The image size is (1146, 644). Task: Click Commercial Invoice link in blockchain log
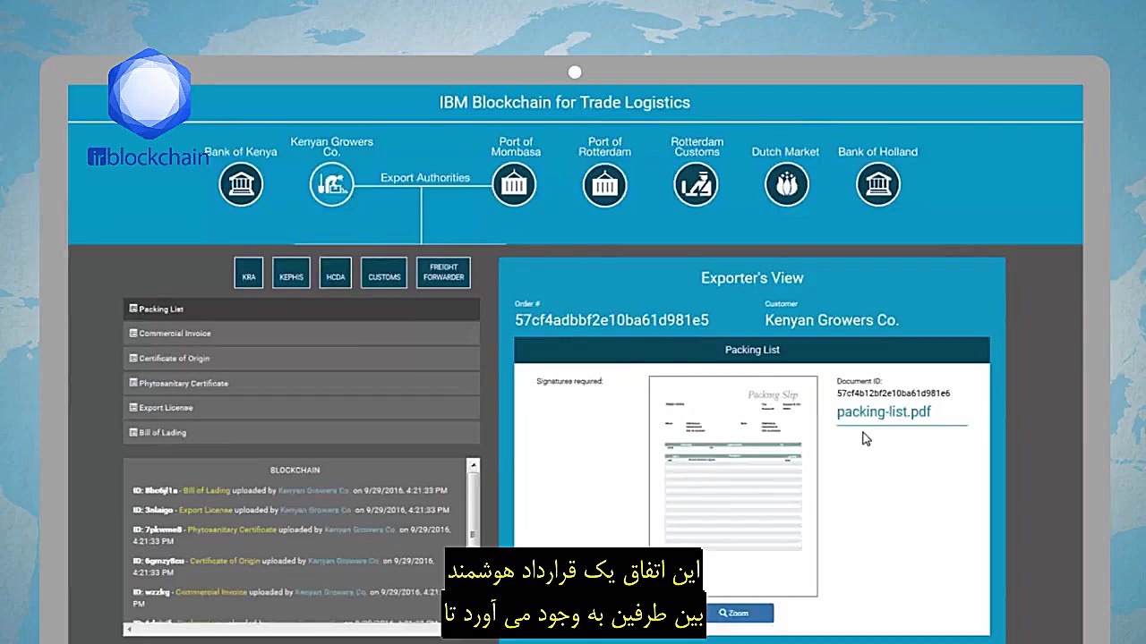coord(211,592)
